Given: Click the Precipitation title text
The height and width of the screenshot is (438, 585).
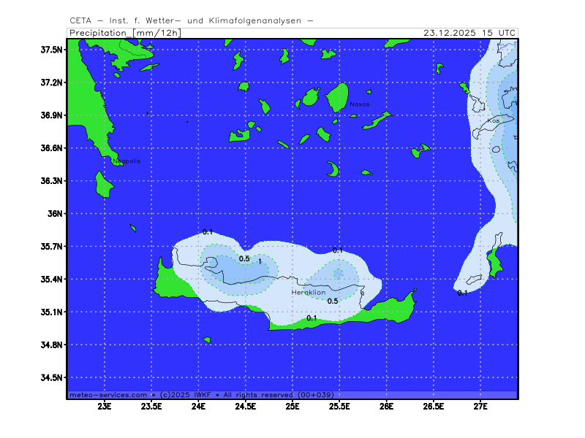Looking at the screenshot, I should 99,33.
